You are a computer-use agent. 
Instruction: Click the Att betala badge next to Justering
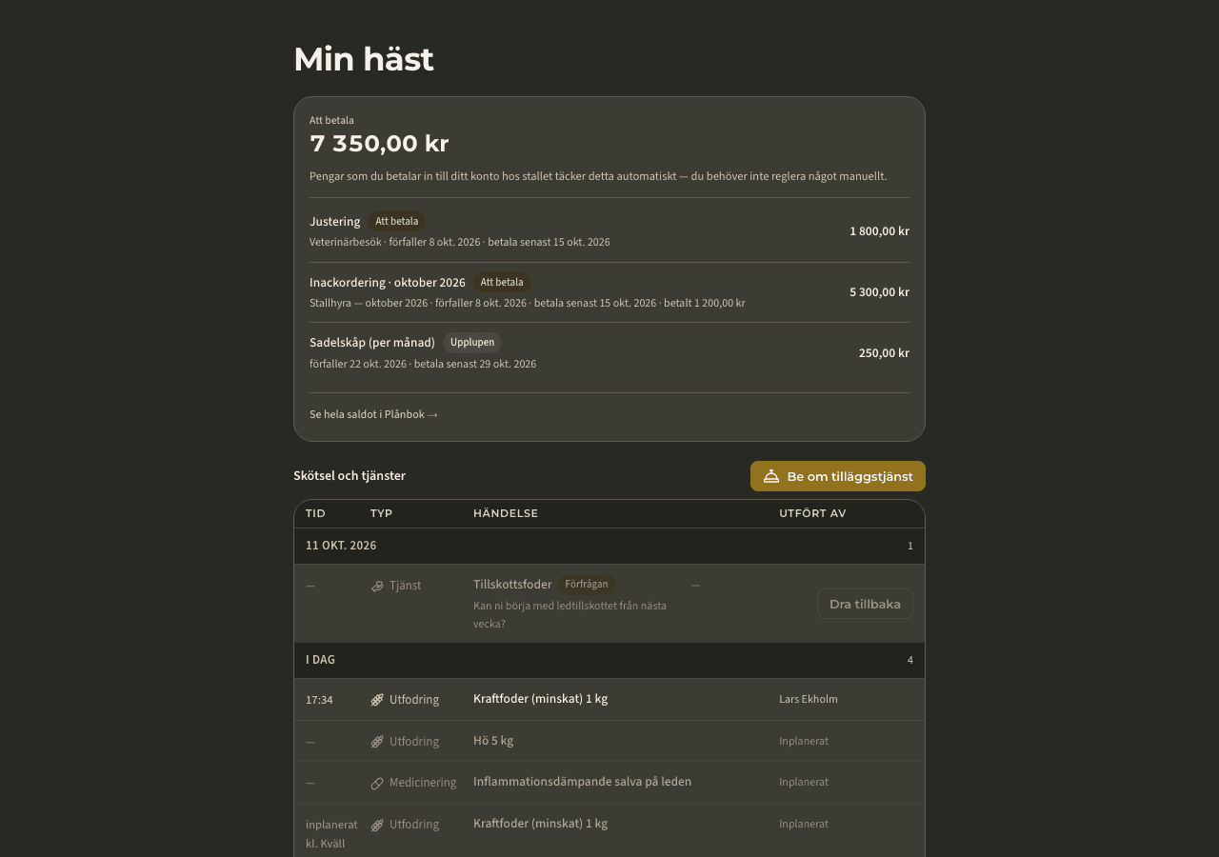tap(396, 222)
